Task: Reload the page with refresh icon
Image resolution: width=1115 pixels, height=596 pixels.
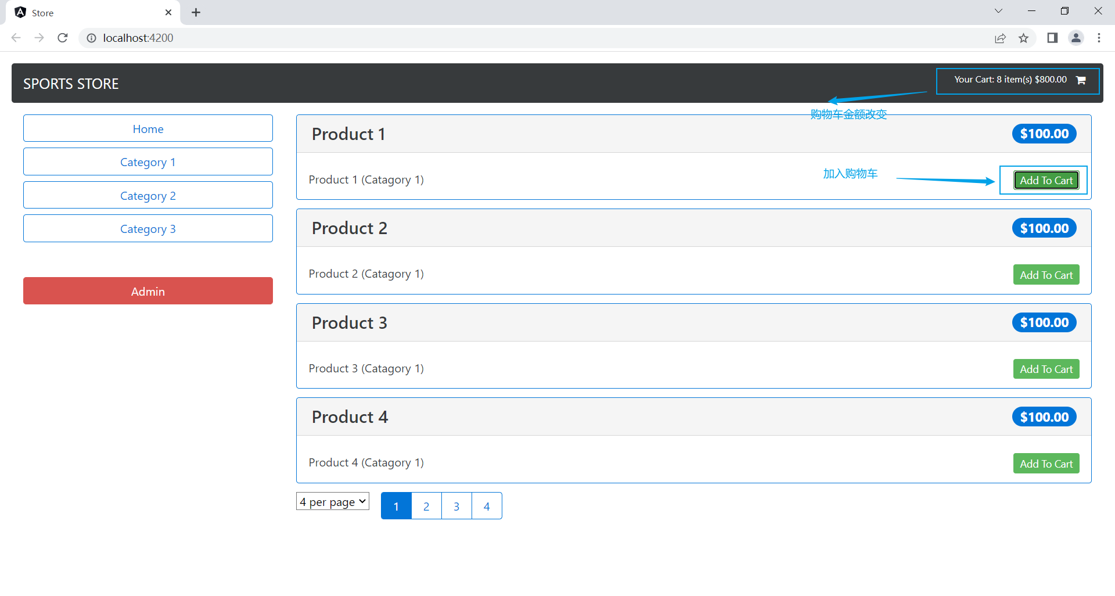Action: pos(63,38)
